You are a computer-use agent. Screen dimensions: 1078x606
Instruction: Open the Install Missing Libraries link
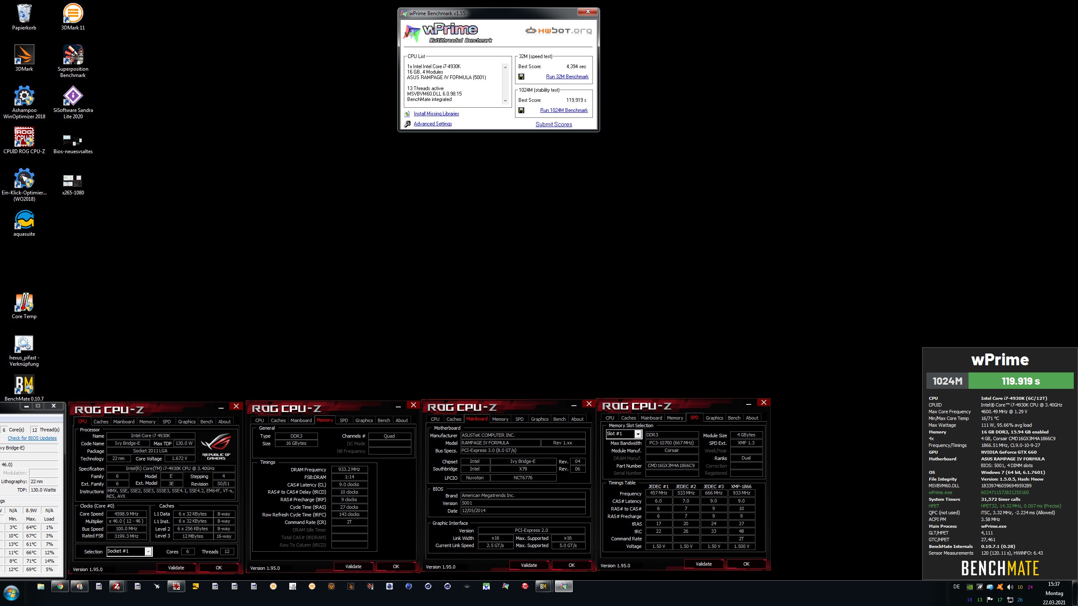(436, 114)
